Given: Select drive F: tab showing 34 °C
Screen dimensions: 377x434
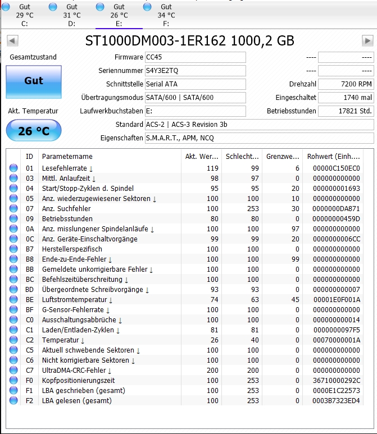Looking at the screenshot, I should [166, 15].
